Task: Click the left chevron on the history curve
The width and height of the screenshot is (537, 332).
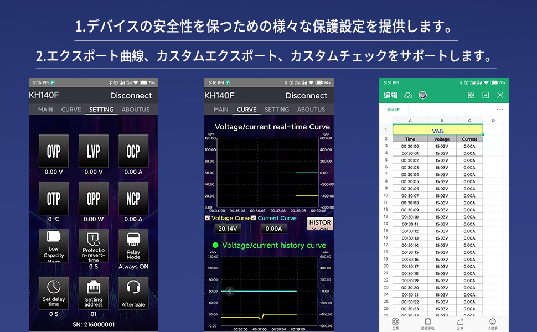Action: 230,291
